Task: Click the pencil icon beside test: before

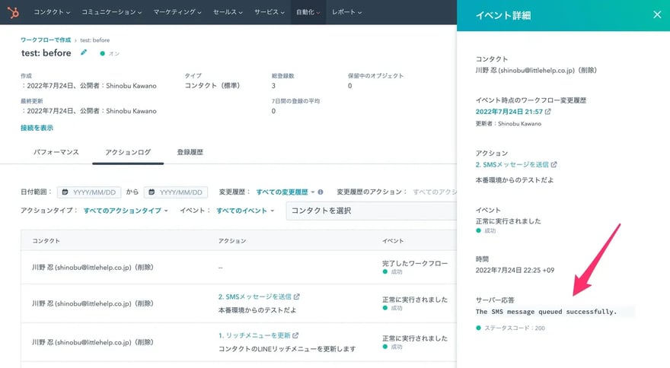Action: pos(84,53)
